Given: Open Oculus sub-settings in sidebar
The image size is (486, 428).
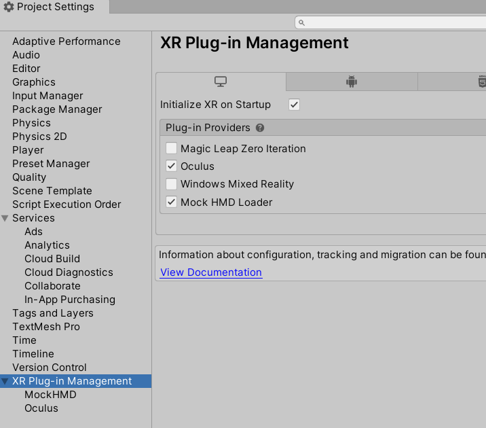Looking at the screenshot, I should pos(41,408).
